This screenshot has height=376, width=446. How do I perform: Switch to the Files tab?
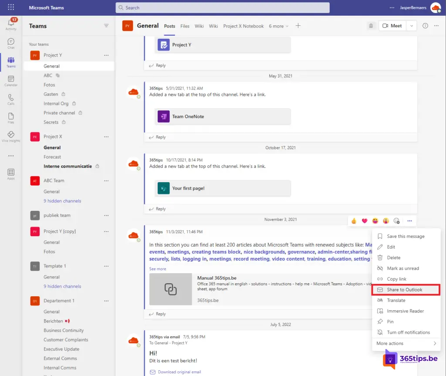pyautogui.click(x=185, y=26)
